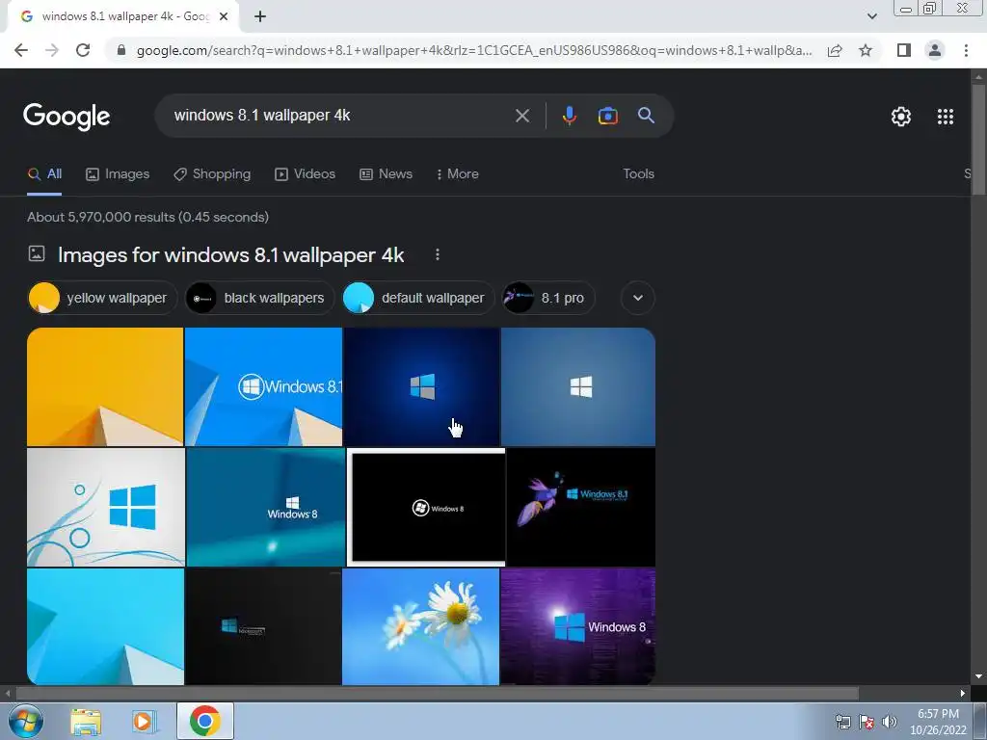Viewport: 987px width, 740px height.
Task: Open the steel blue white logo thumbnail
Action: coord(578,386)
